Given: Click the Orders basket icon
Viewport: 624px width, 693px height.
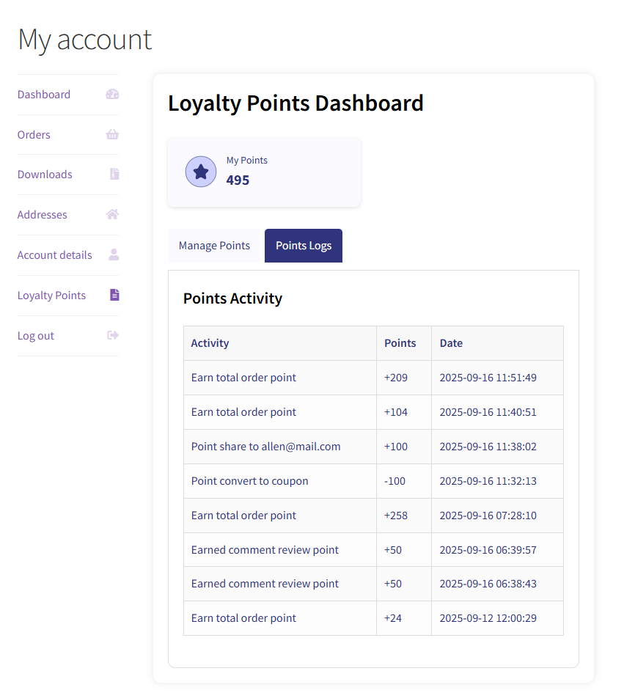Looking at the screenshot, I should coord(112,134).
